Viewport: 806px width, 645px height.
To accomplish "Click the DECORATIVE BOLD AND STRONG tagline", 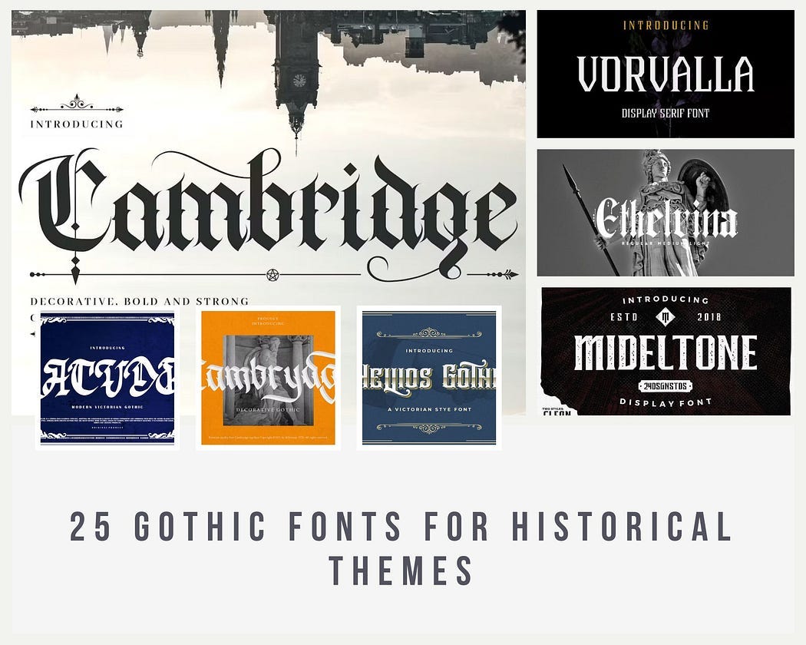I will pyautogui.click(x=138, y=301).
